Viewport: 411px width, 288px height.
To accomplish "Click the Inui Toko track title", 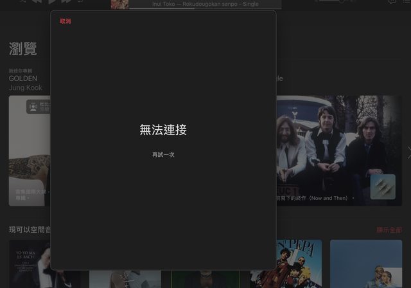I will tap(205, 4).
